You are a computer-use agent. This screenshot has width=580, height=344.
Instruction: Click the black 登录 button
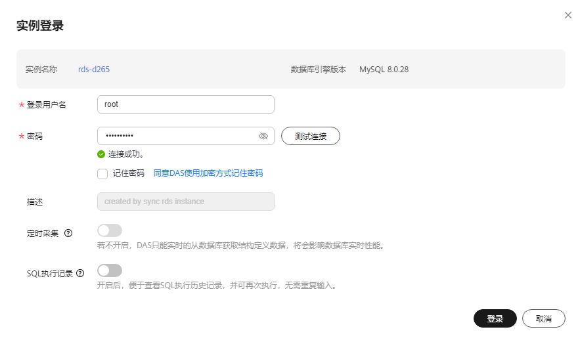[495, 318]
